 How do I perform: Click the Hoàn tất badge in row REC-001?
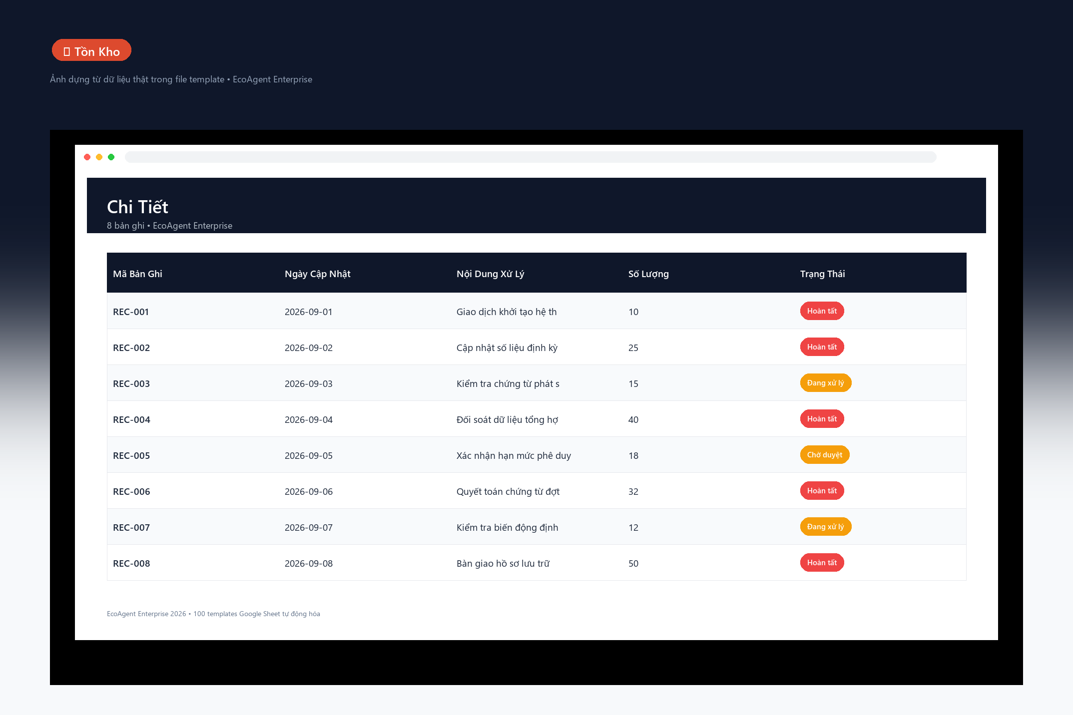(822, 311)
